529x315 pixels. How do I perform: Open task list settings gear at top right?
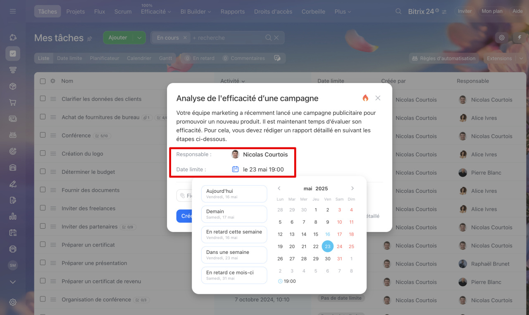(502, 38)
